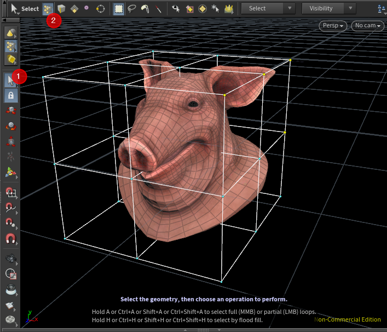The height and width of the screenshot is (332, 387).
Task: Open grid snapping magnet options
Action: [x=11, y=193]
